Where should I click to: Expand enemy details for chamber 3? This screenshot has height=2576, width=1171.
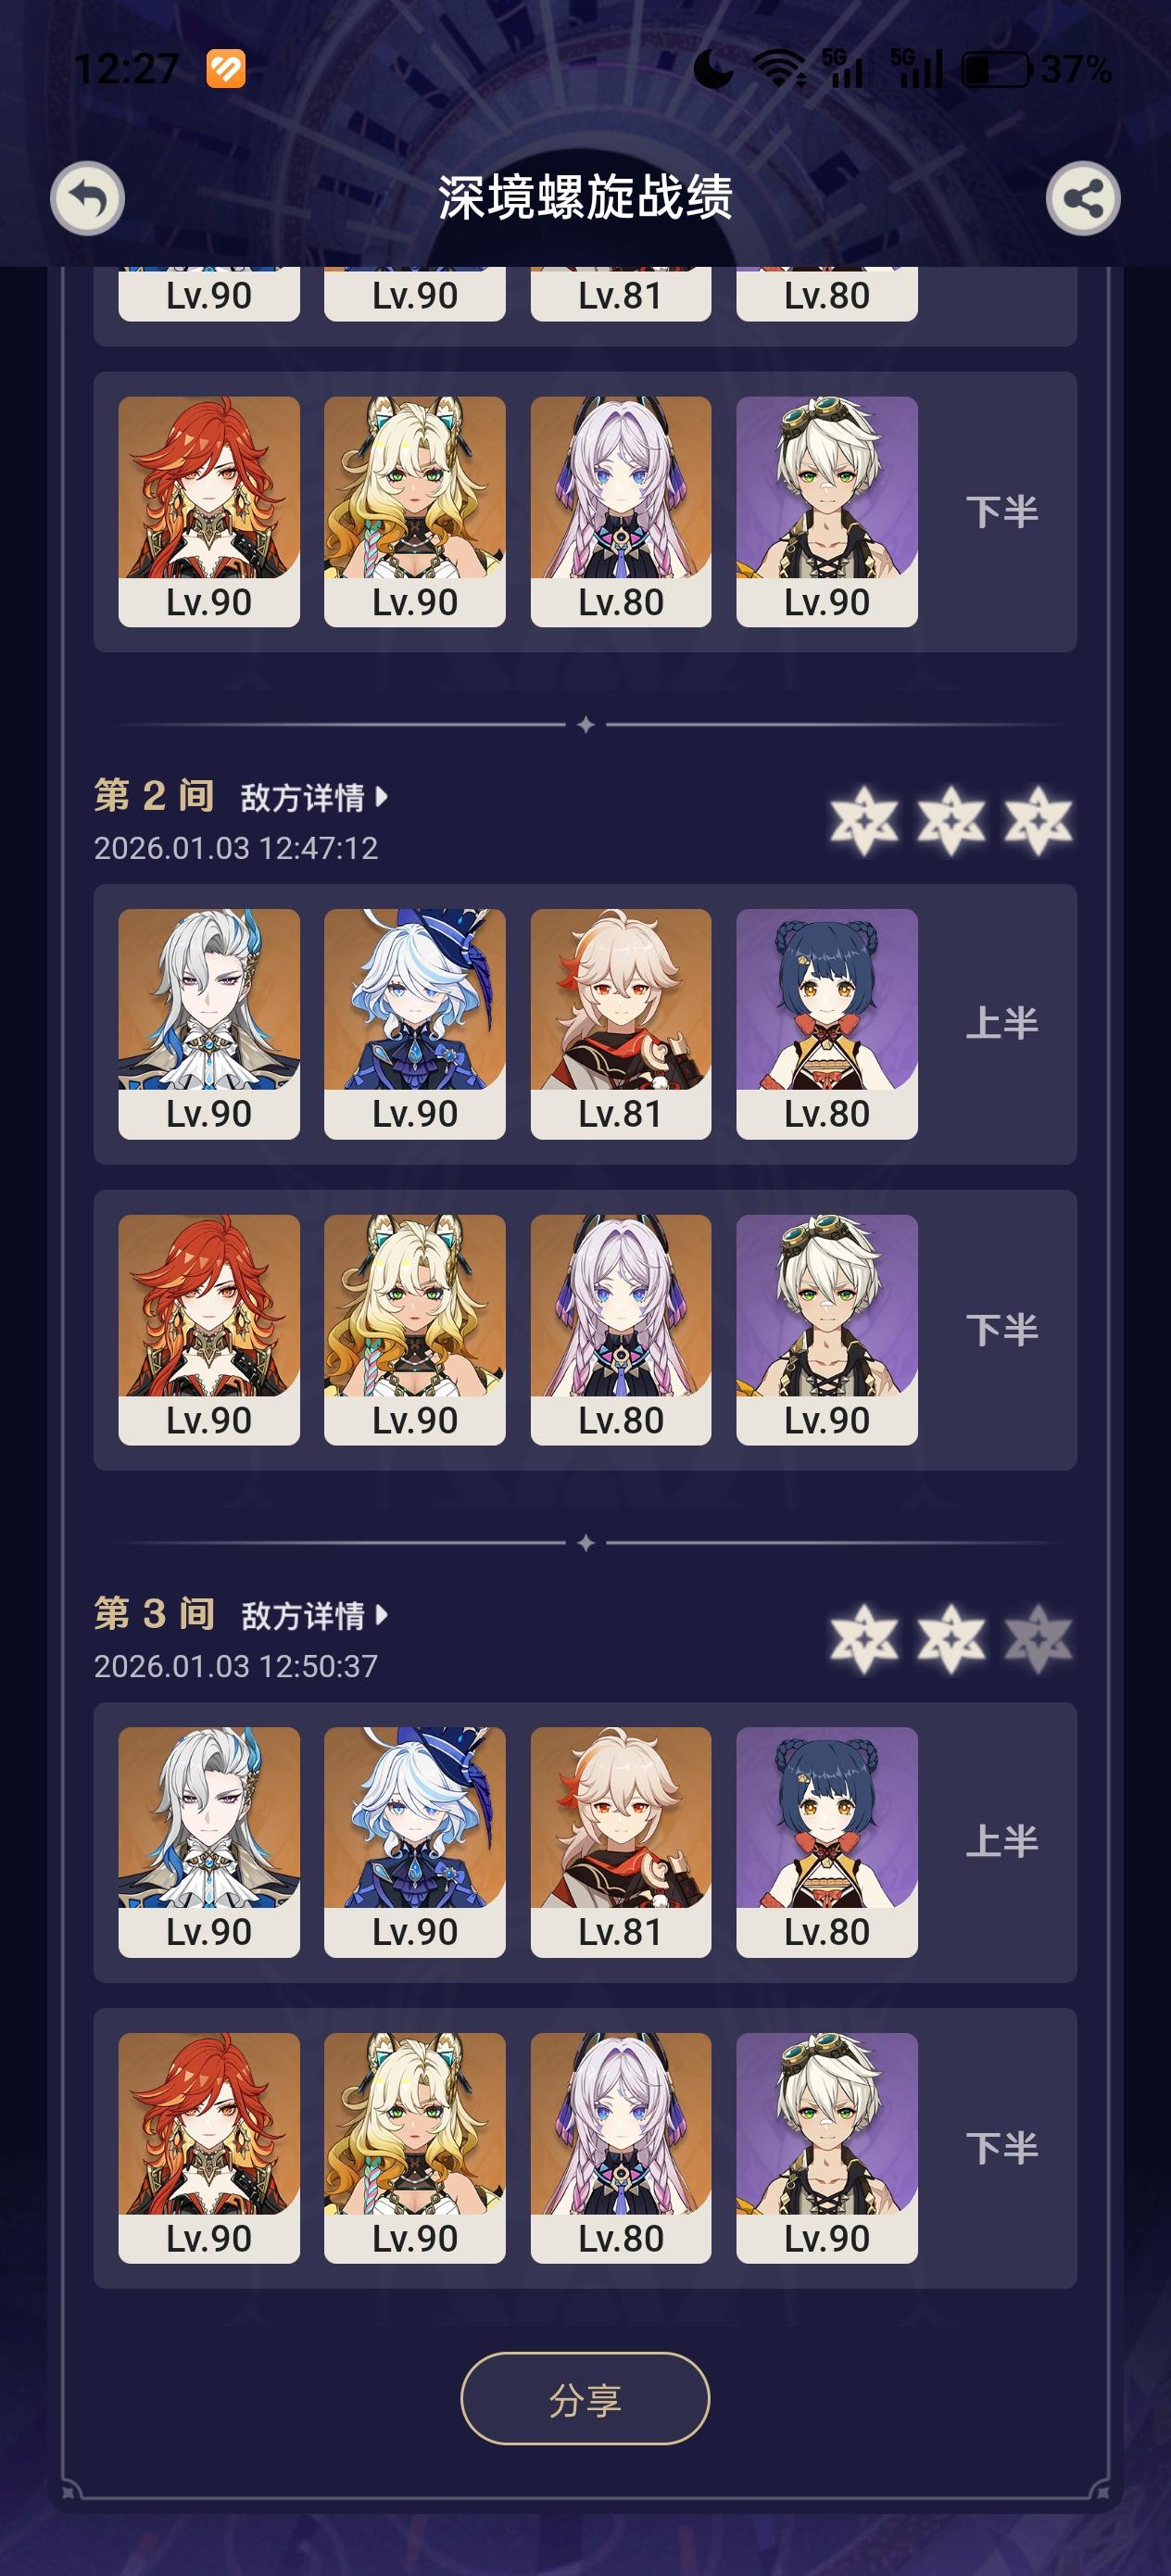[x=314, y=1615]
